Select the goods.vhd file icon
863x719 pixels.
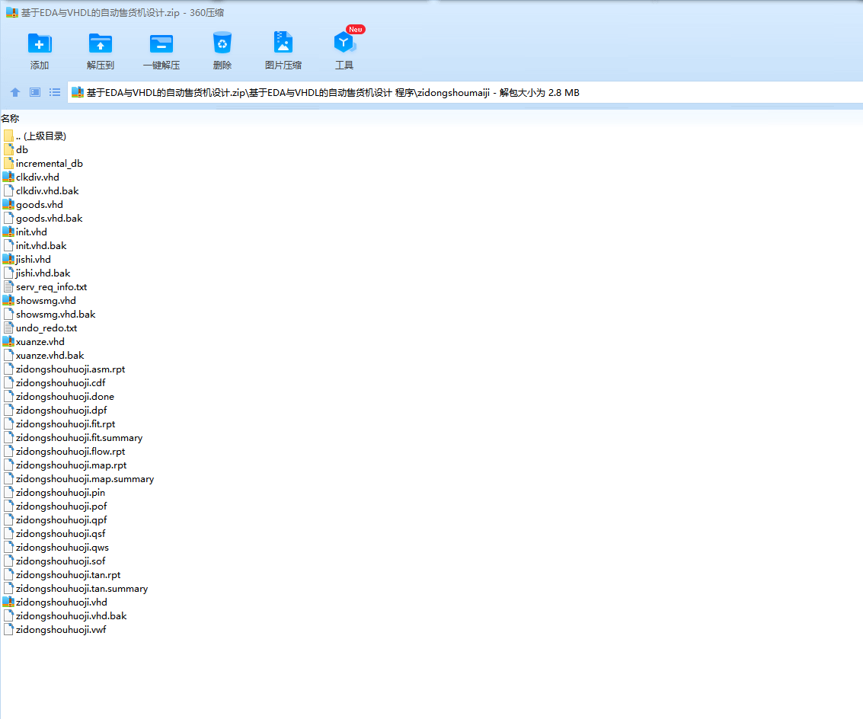(8, 205)
